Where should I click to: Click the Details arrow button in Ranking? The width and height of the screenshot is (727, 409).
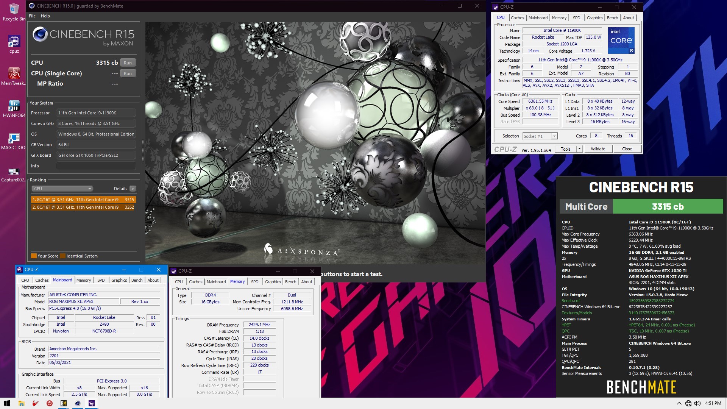pos(133,189)
